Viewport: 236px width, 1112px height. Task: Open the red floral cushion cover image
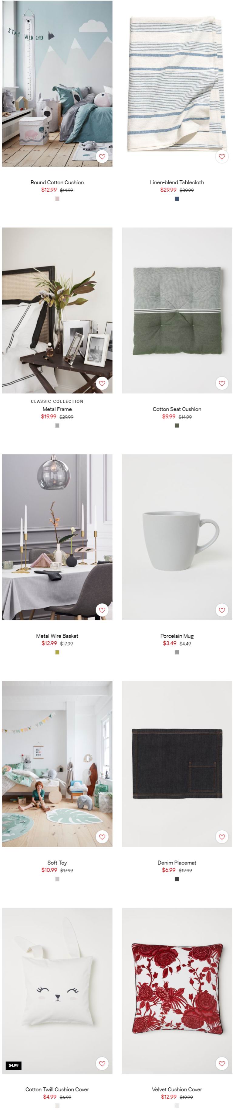tap(177, 990)
